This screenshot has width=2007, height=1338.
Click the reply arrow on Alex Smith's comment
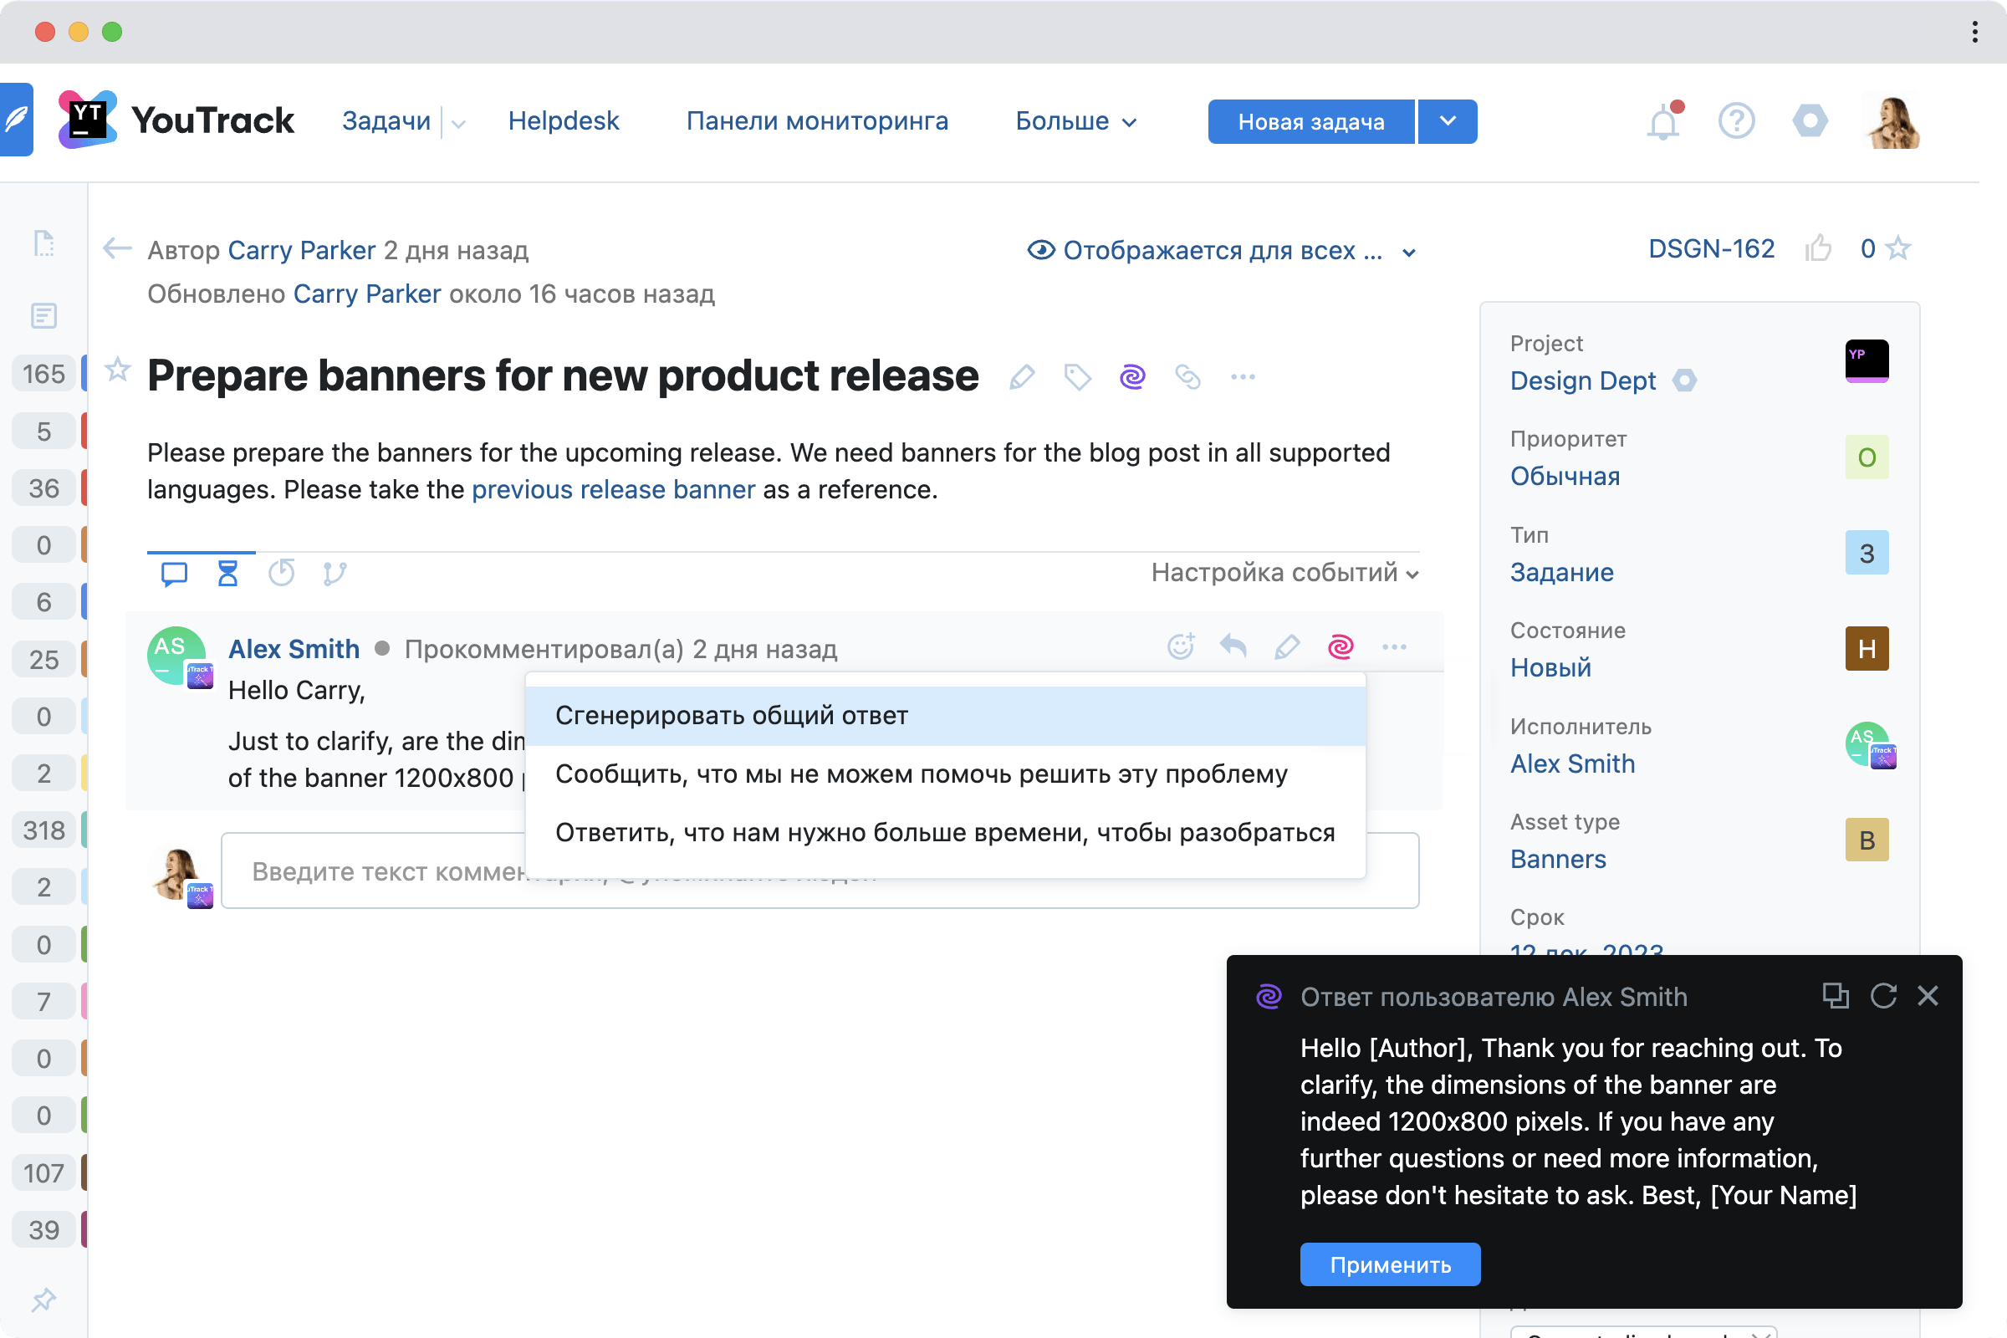point(1233,646)
